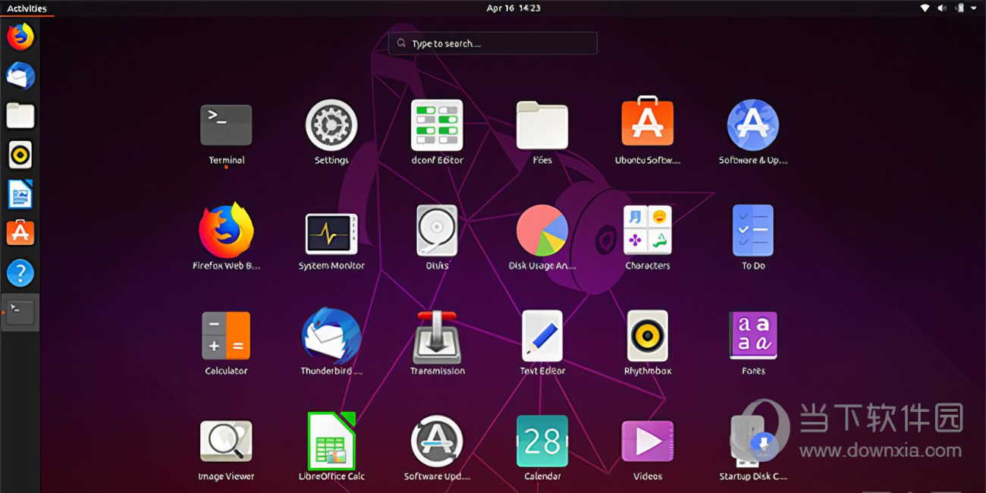Image resolution: width=986 pixels, height=493 pixels.
Task: Open the Disk Usage Analyzer app
Action: (x=542, y=231)
